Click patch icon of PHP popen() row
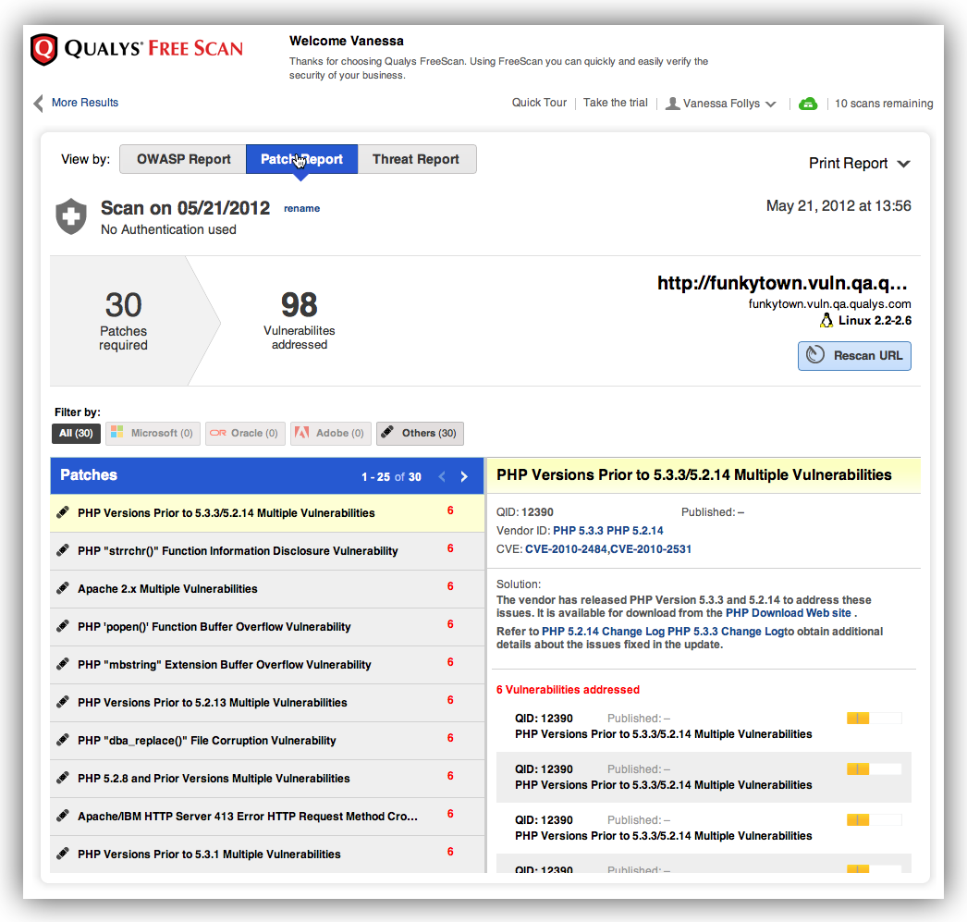 pos(63,626)
